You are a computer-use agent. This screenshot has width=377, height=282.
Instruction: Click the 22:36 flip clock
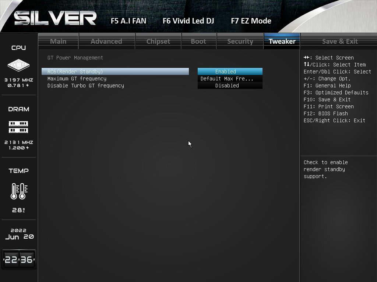pos(19,260)
